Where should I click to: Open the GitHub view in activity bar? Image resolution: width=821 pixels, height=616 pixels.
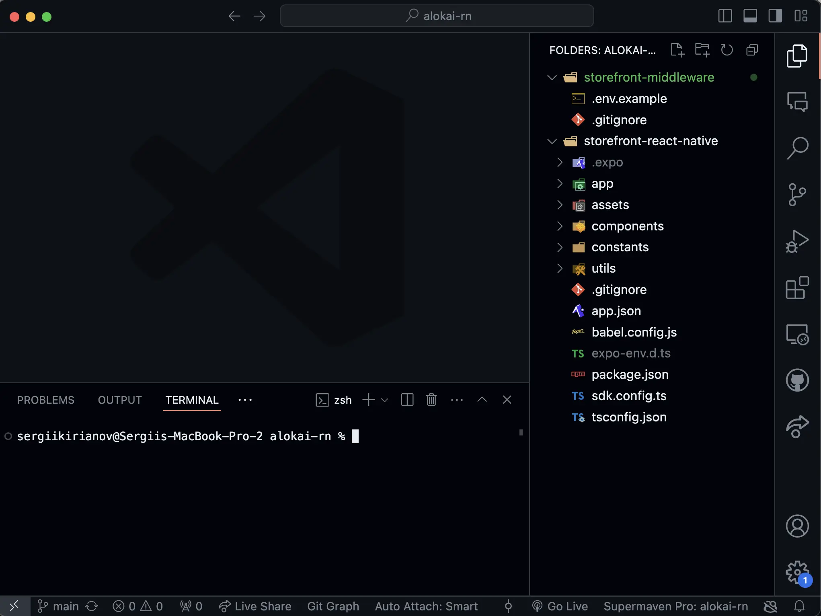tap(797, 380)
